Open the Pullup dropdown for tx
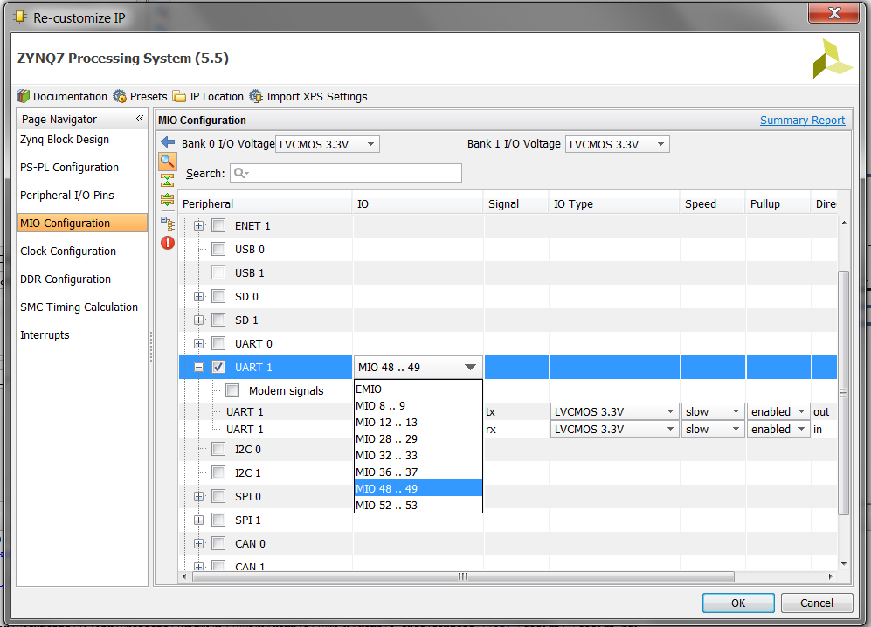 (x=778, y=411)
